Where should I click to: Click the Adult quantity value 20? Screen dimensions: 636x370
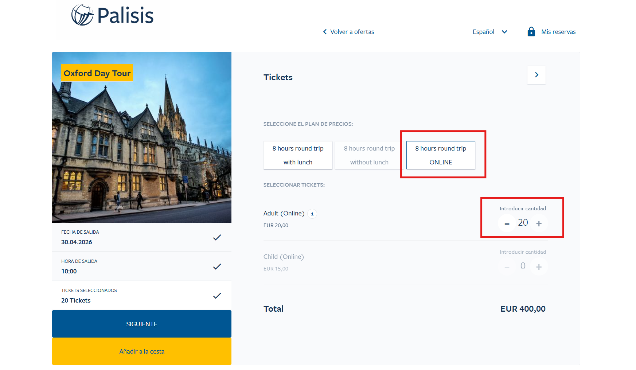523,223
